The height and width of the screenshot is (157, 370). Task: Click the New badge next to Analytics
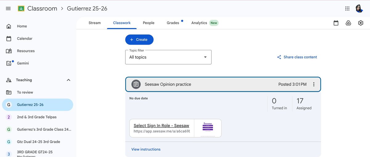point(214,23)
